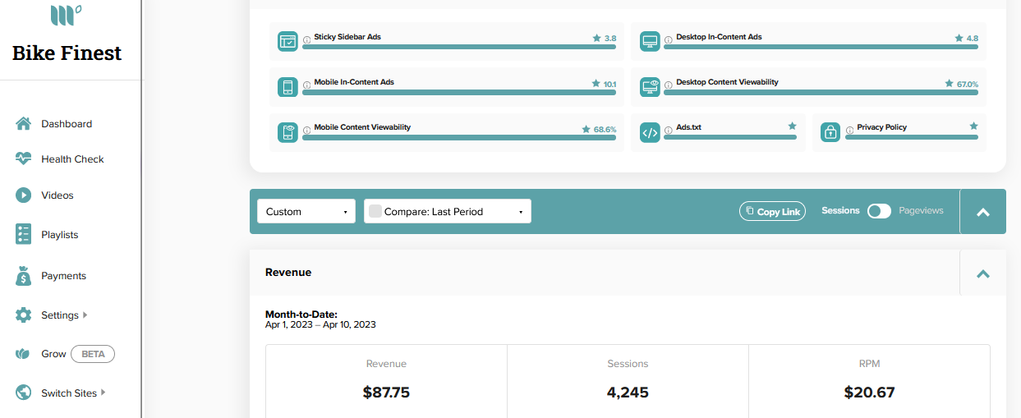Click the Ads.txt code icon
1021x418 pixels.
[x=650, y=132]
